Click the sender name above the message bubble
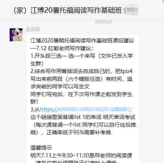Screen dimensions: 164x163 [x=33, y=29]
